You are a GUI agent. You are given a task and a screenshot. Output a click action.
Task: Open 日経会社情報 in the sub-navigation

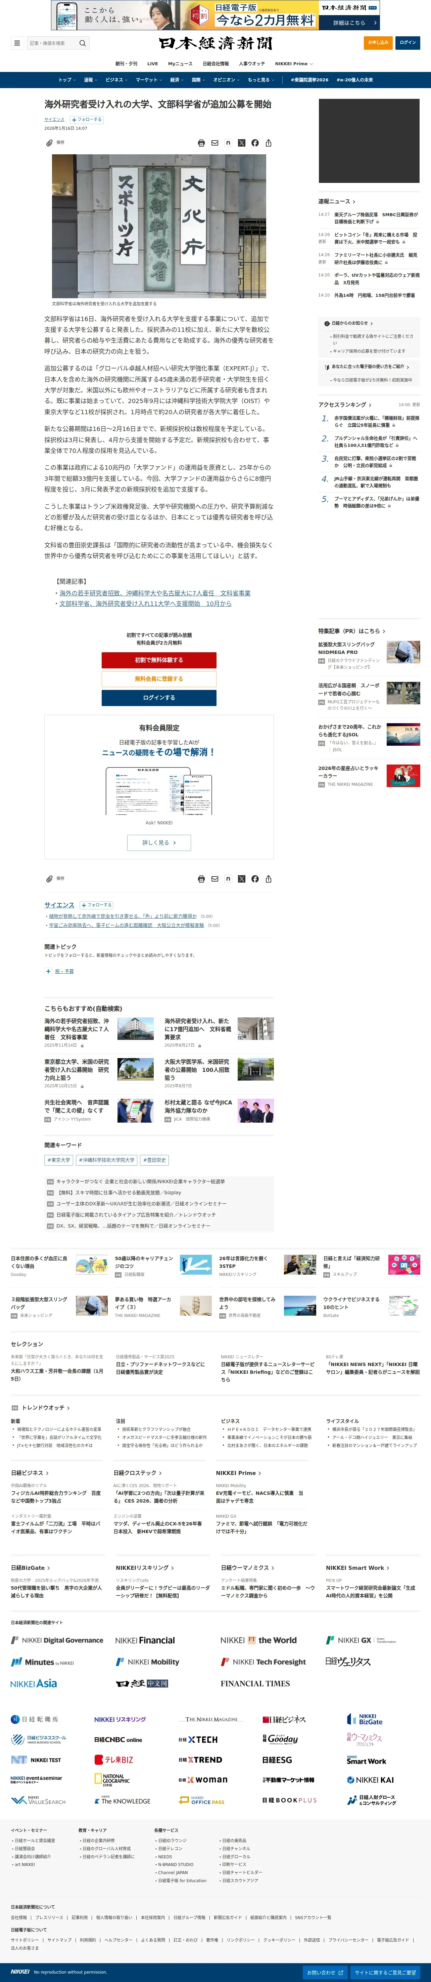click(216, 64)
